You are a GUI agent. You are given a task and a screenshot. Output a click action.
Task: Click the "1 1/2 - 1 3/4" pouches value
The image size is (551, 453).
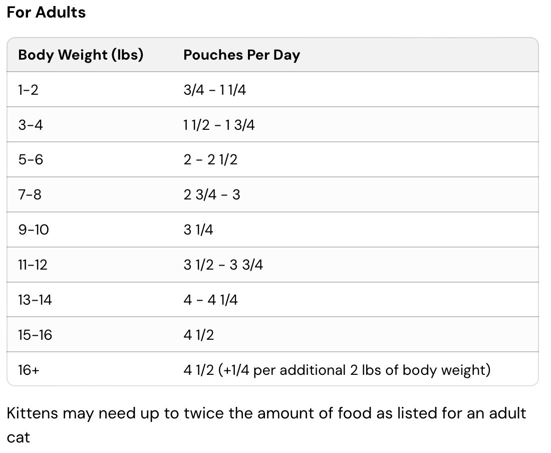coord(219,125)
